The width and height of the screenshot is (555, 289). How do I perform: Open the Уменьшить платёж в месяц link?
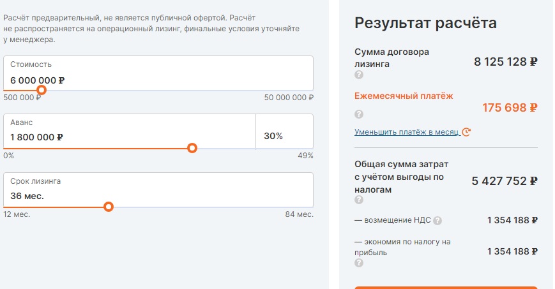coord(407,132)
